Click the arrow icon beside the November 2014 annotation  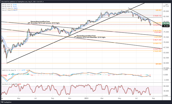(x=29, y=23)
